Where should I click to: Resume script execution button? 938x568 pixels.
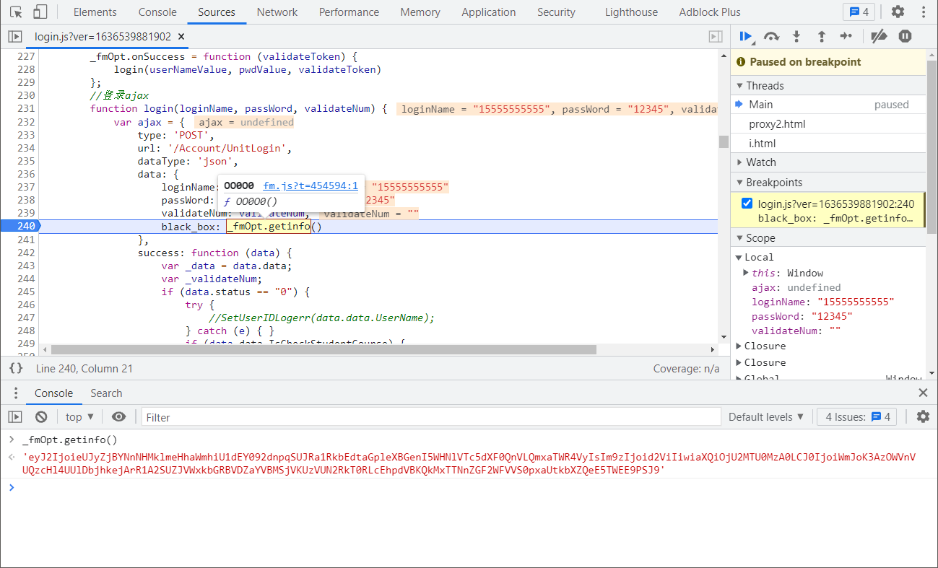747,36
